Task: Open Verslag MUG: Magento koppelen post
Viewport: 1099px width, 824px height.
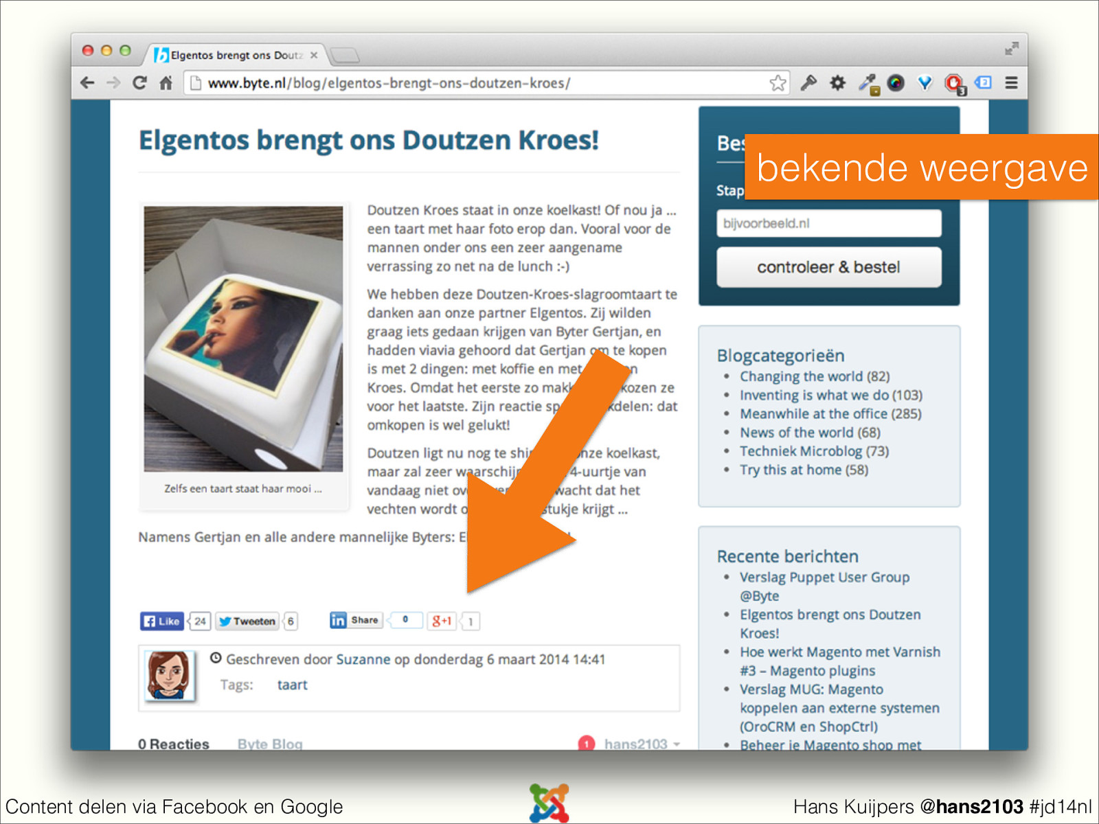Action: pos(839,708)
